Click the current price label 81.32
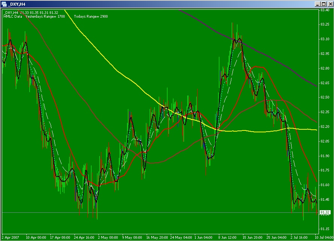334x241 pixels. click(x=325, y=212)
